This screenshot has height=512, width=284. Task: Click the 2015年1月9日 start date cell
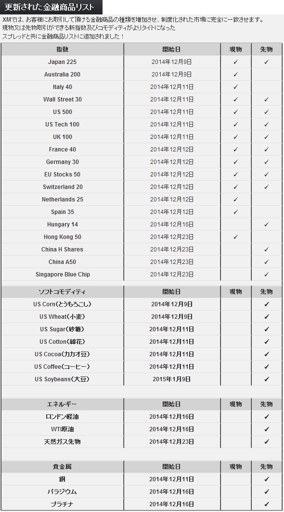point(171,379)
